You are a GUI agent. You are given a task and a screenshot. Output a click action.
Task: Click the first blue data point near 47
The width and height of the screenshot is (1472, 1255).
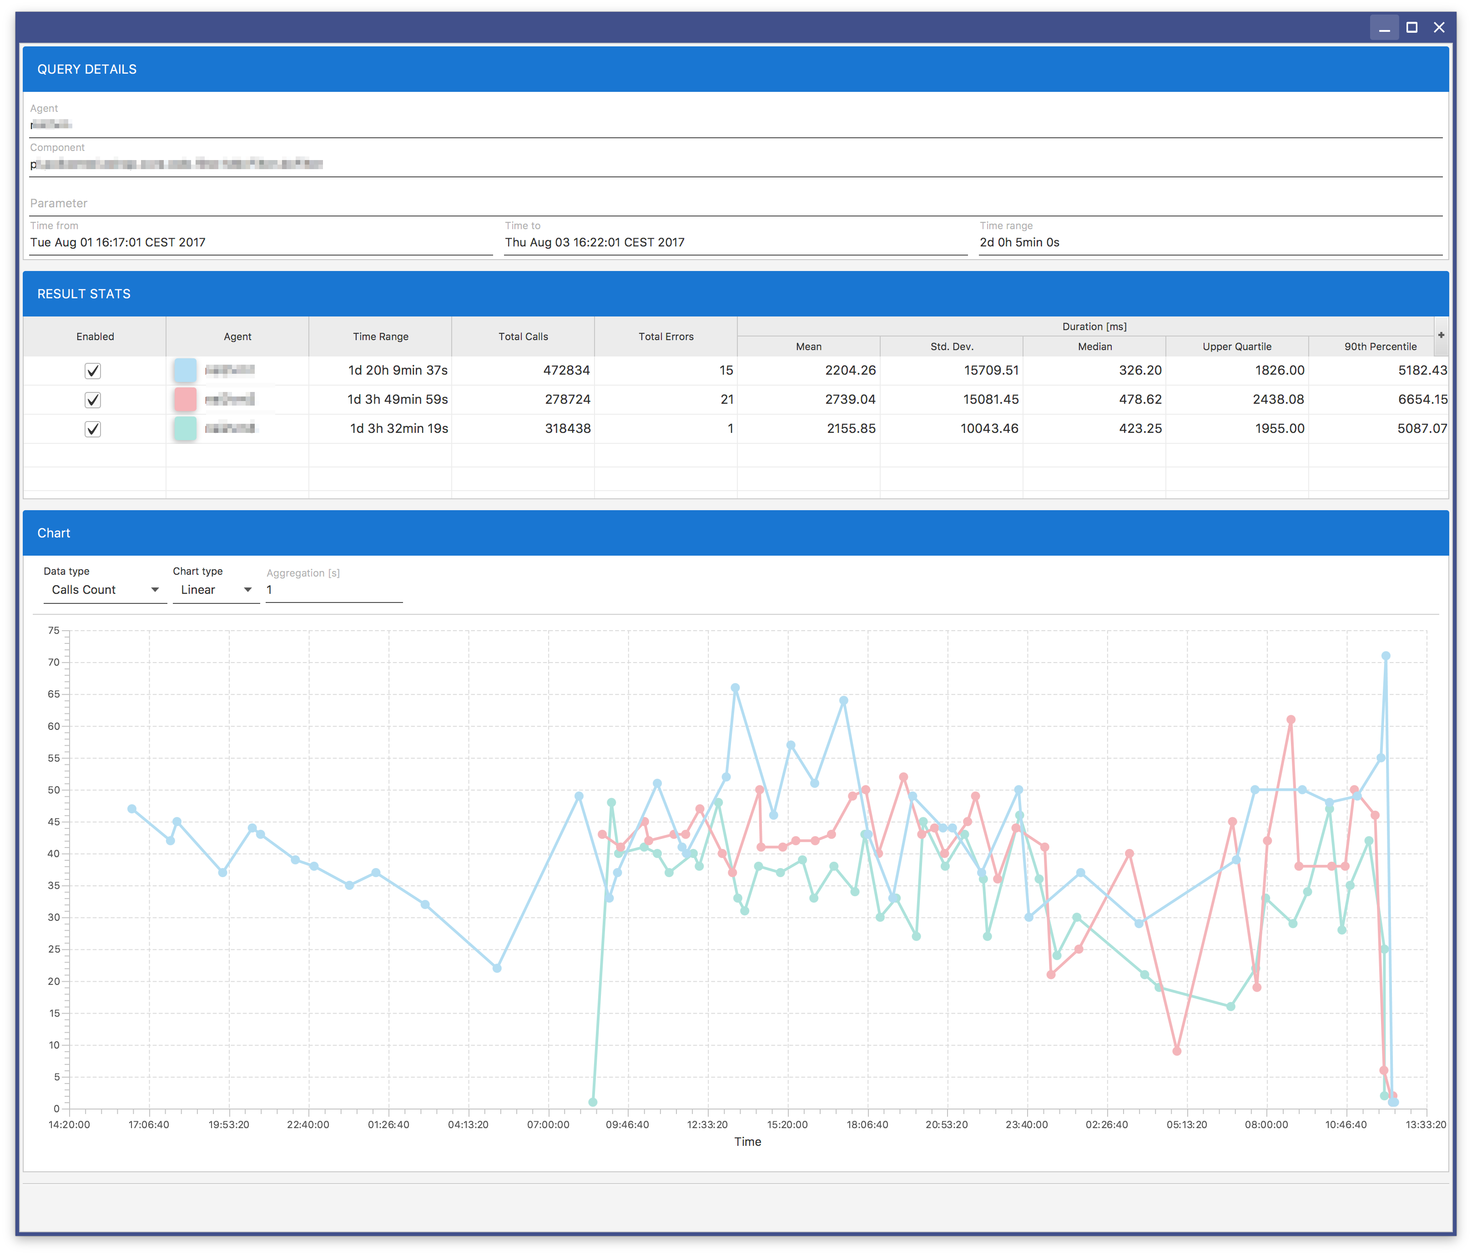(132, 809)
